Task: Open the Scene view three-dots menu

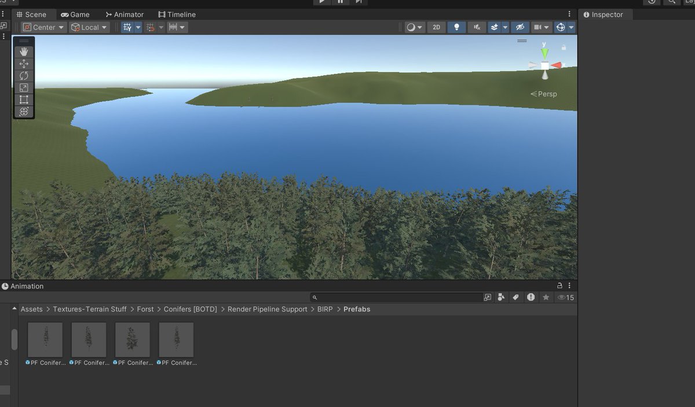Action: pyautogui.click(x=570, y=14)
